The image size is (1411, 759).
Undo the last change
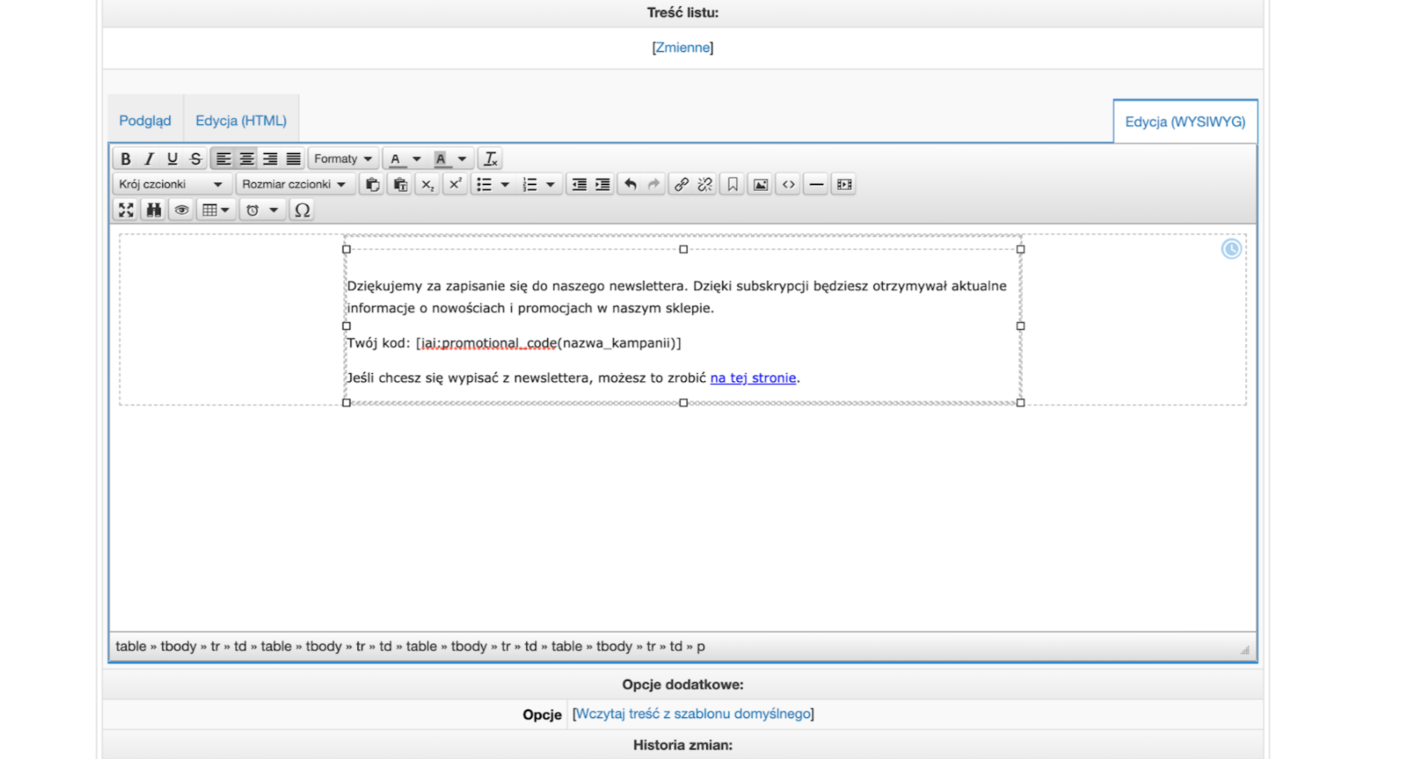pyautogui.click(x=631, y=184)
